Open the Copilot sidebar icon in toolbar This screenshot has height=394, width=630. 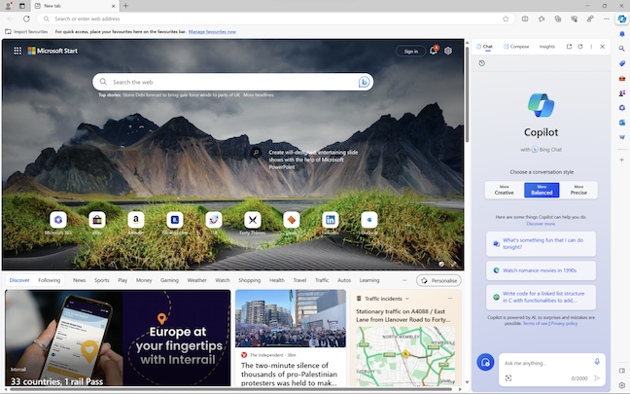coord(622,18)
